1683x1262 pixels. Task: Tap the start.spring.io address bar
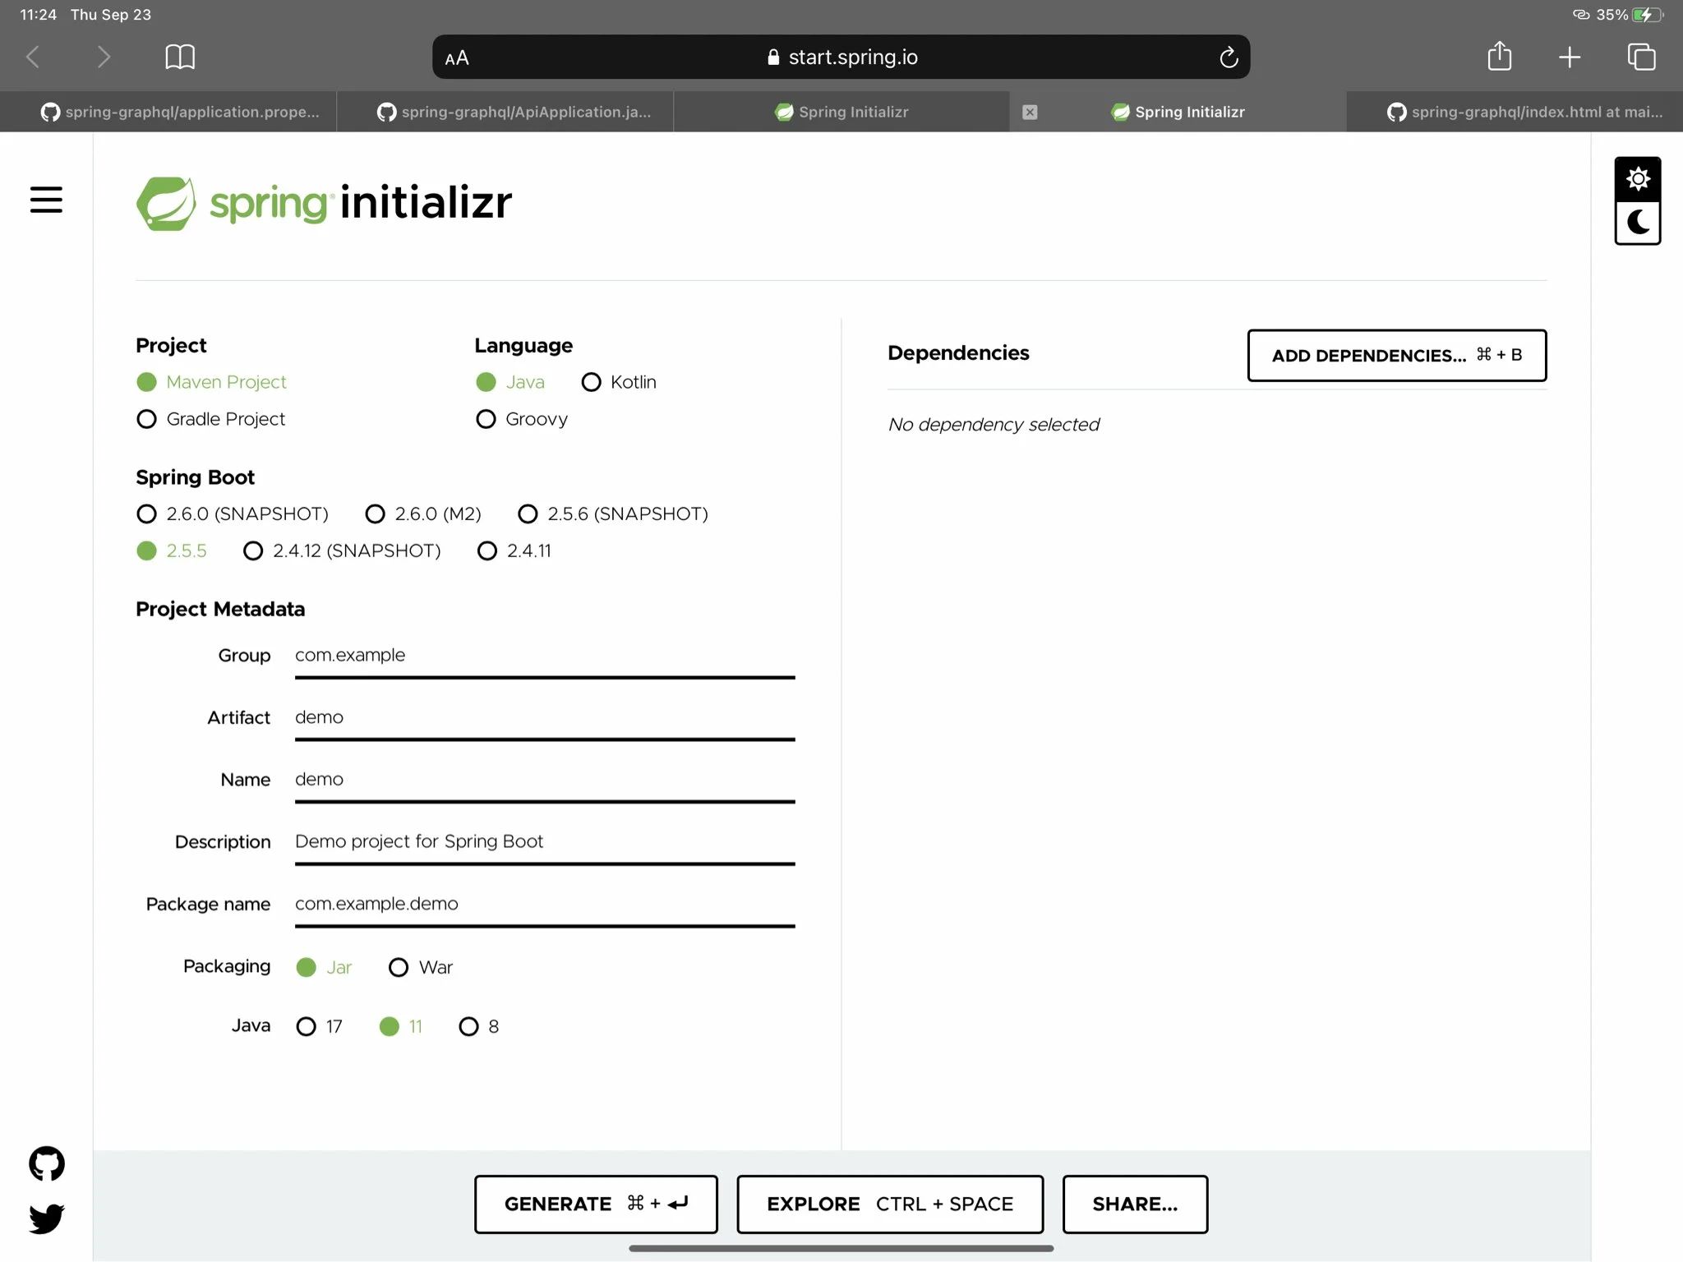coord(841,57)
